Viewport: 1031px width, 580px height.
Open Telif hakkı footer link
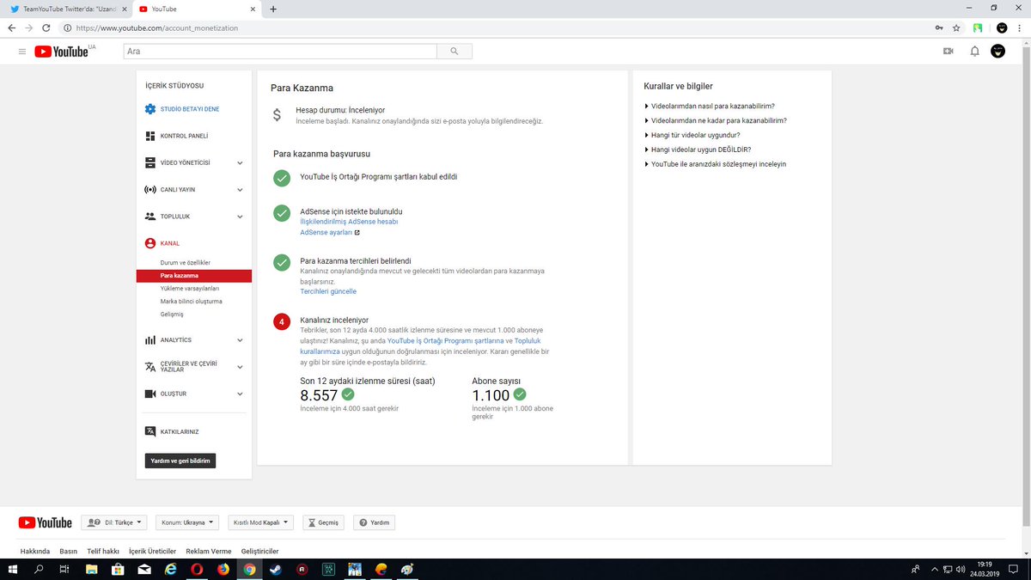coord(103,551)
